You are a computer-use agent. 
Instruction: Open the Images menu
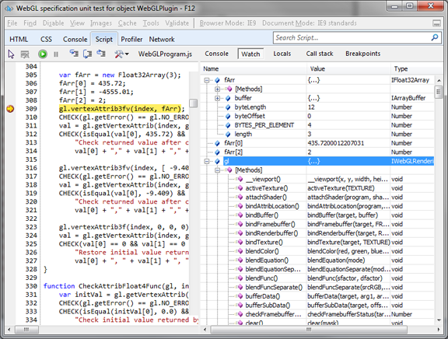[x=101, y=23]
